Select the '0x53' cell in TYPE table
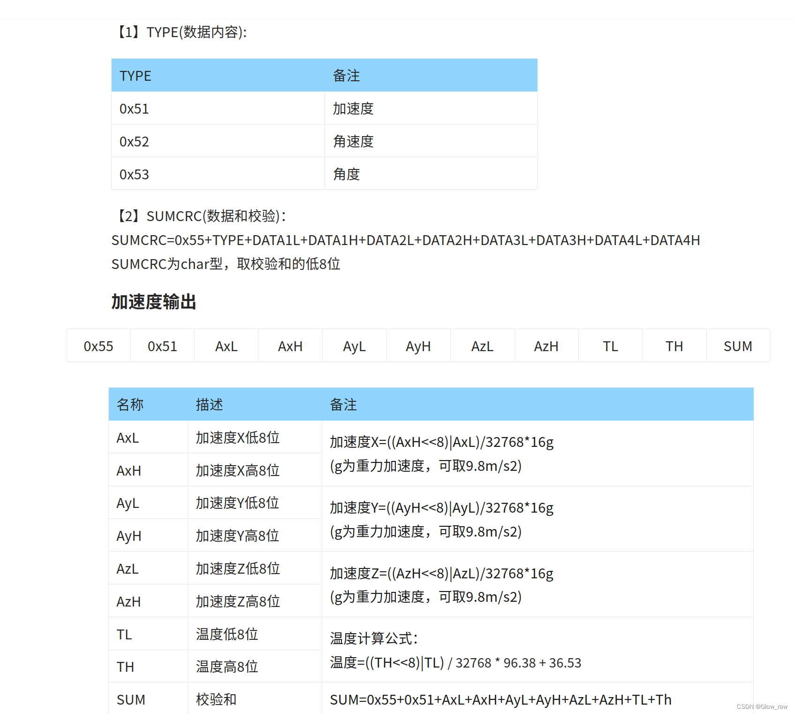 [218, 174]
